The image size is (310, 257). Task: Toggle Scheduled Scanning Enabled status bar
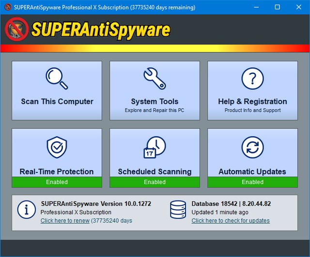(155, 182)
